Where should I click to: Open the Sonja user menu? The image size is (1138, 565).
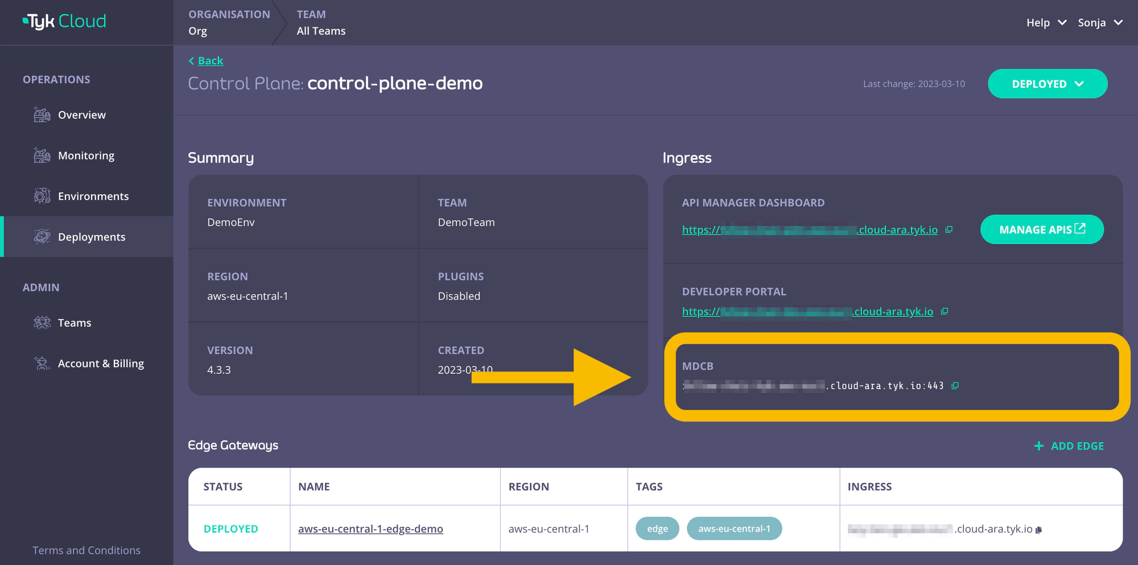(1099, 23)
